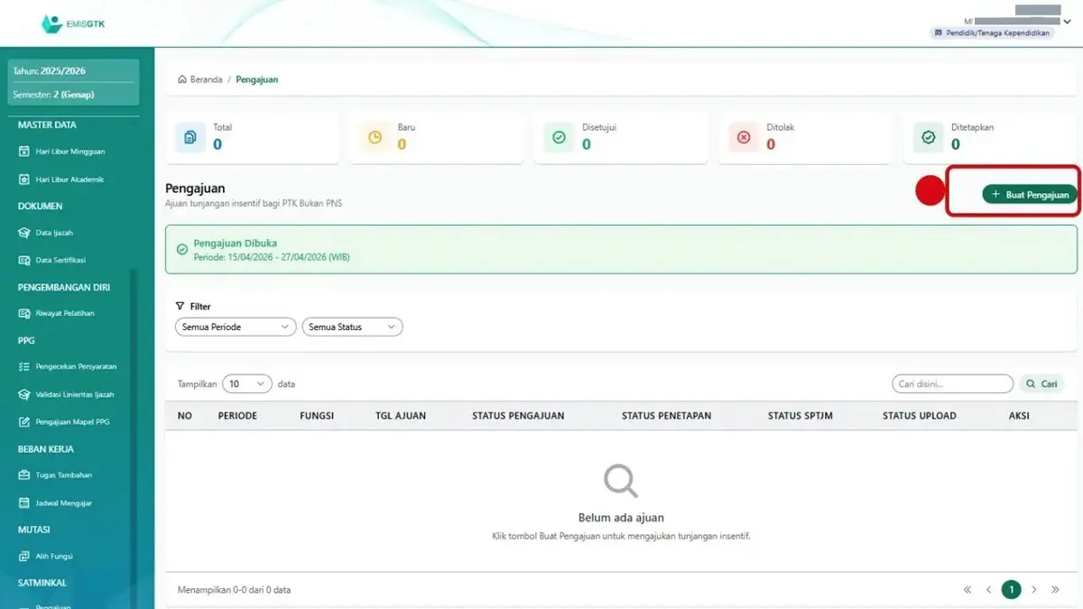The width and height of the screenshot is (1083, 609).
Task: Open Pengajuan Mapel PPG menu item
Action: pos(74,421)
